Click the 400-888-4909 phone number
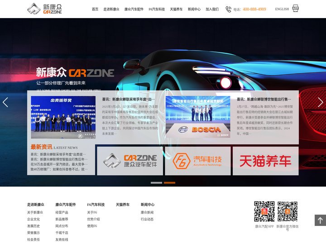326x244 pixels. tap(254, 9)
